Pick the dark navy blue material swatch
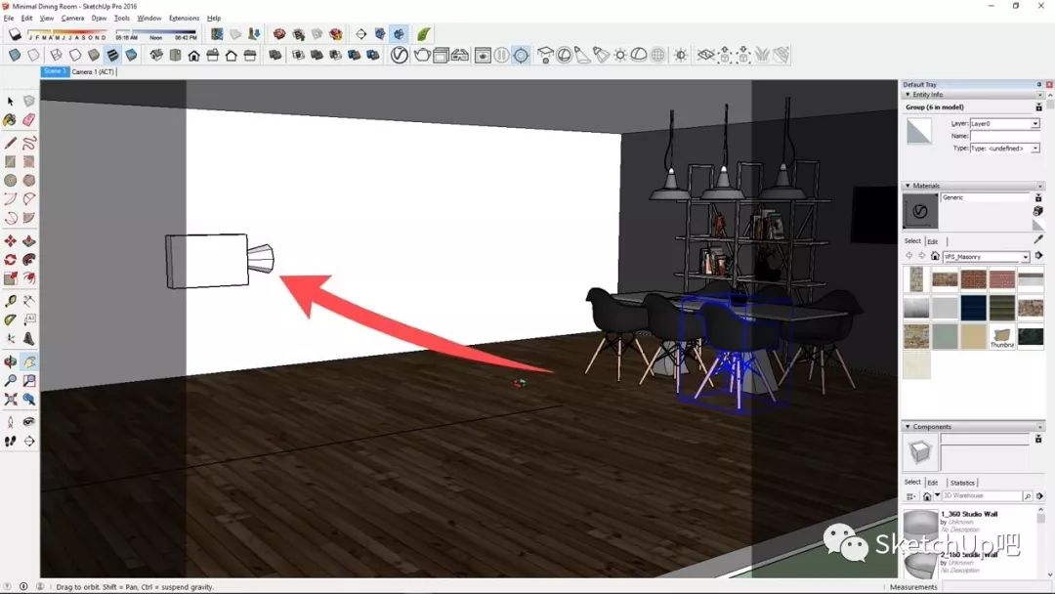1055x594 pixels. (973, 309)
